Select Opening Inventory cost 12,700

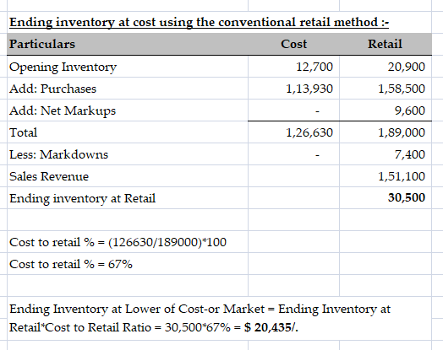[314, 67]
